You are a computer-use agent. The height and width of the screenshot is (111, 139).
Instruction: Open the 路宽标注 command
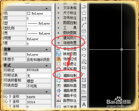click(70, 100)
